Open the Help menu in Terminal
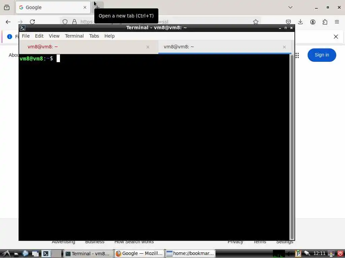Screen dimensions: 345x258 [x=109, y=36]
